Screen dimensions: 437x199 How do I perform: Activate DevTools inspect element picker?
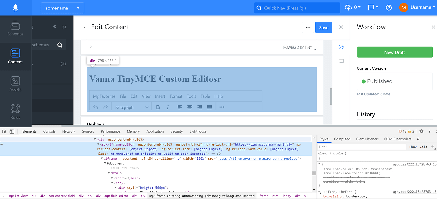click(x=4, y=131)
